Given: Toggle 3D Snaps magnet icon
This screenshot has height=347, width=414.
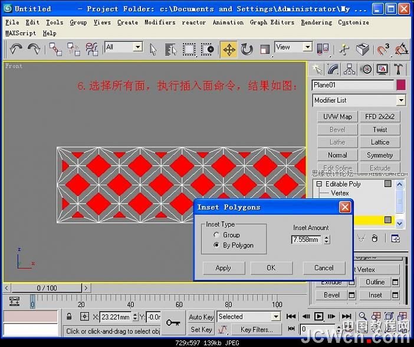Looking at the screenshot, I should (x=382, y=49).
